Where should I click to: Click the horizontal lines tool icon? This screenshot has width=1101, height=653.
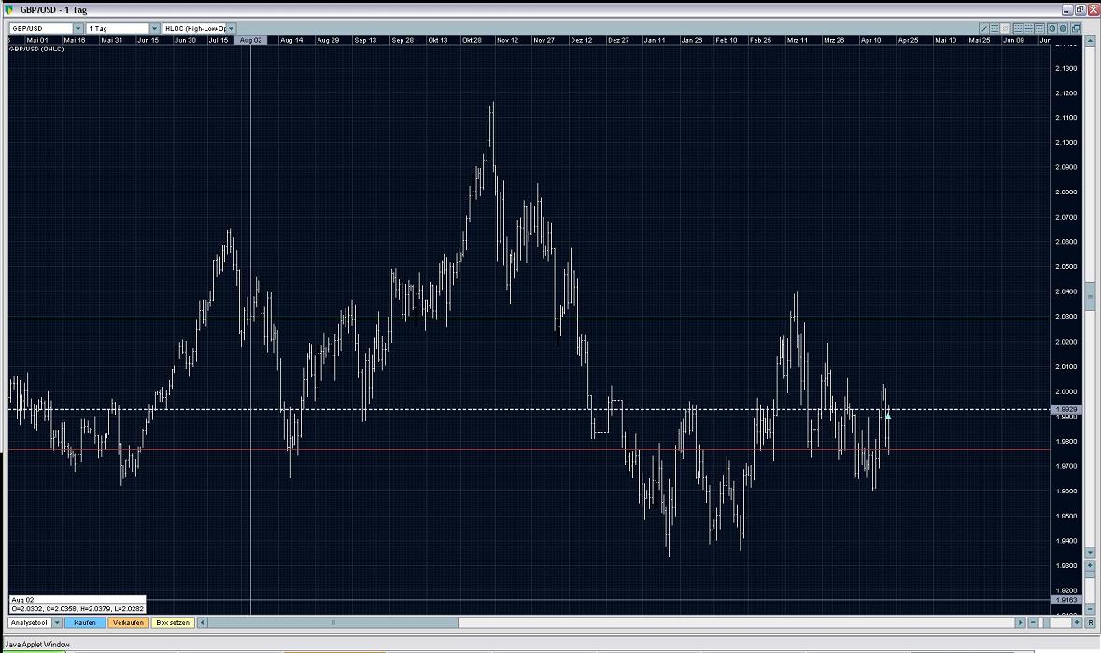tap(995, 29)
